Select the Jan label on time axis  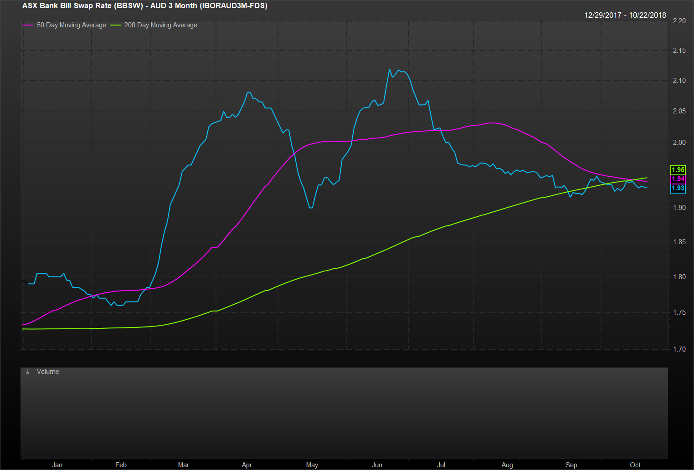[57, 465]
